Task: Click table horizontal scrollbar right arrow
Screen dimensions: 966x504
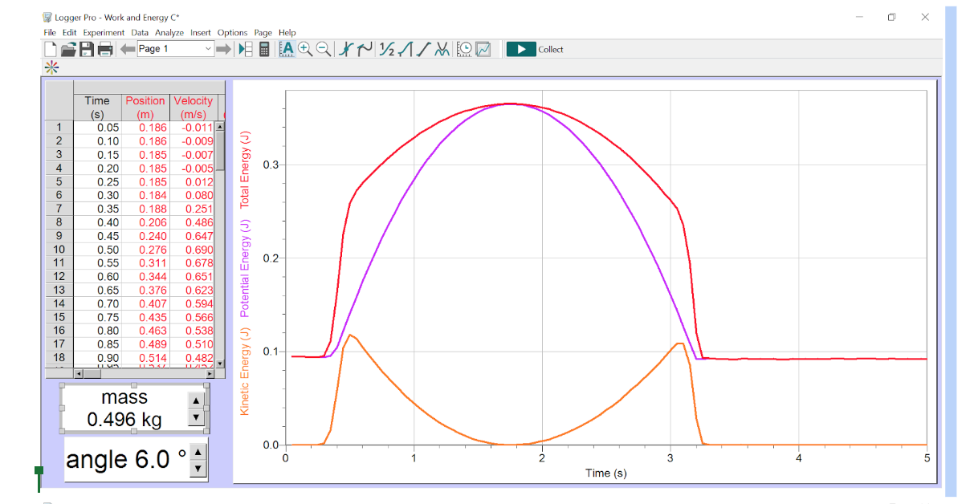Action: tap(210, 374)
